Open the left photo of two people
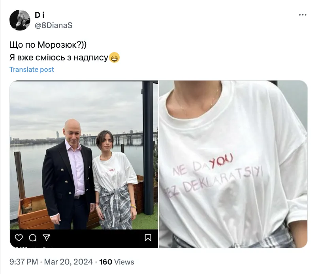The height and width of the screenshot is (274, 316). click(84, 158)
